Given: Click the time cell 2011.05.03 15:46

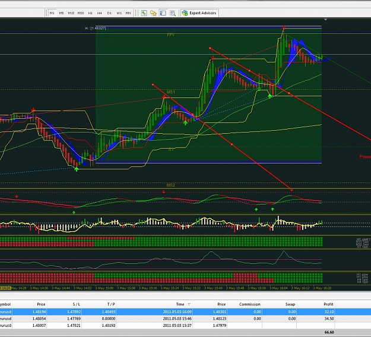Looking at the screenshot, I should tap(177, 319).
